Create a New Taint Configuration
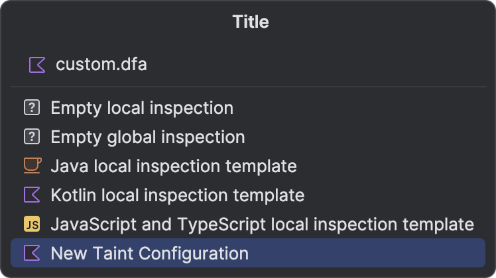This screenshot has height=278, width=496. point(248,253)
